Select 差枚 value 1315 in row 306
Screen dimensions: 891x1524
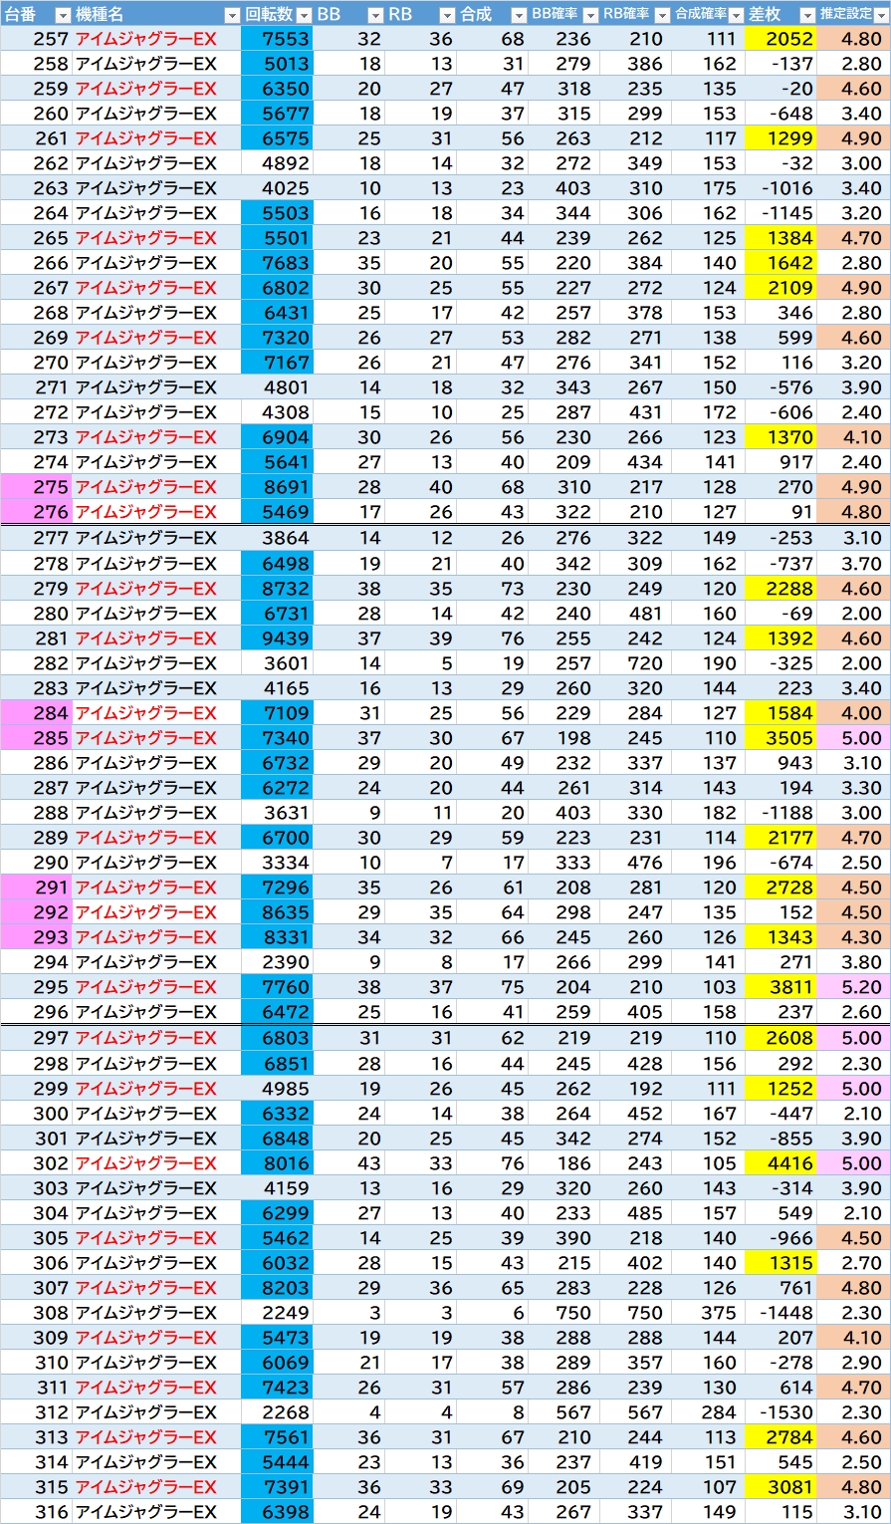point(780,1263)
